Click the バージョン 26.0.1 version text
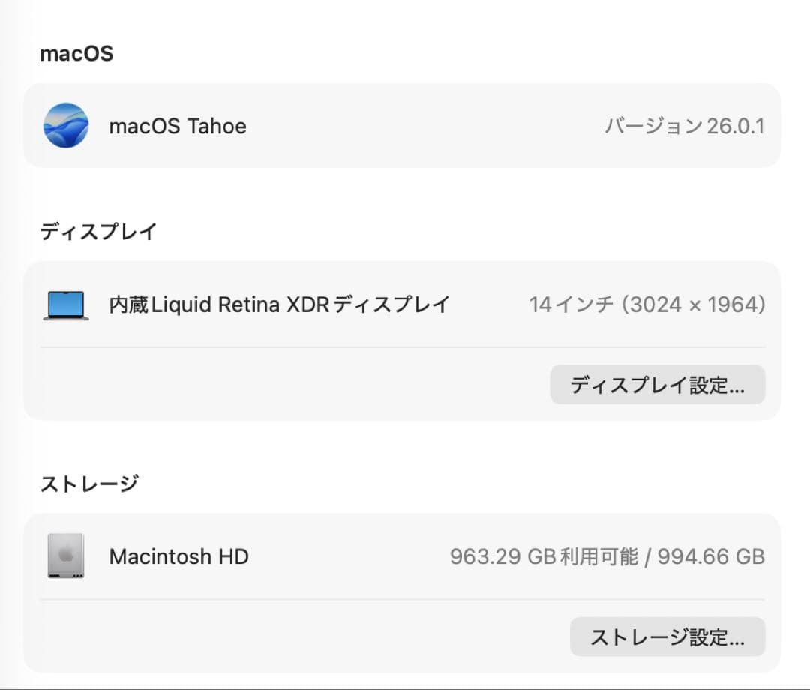Image resolution: width=810 pixels, height=690 pixels. click(685, 125)
